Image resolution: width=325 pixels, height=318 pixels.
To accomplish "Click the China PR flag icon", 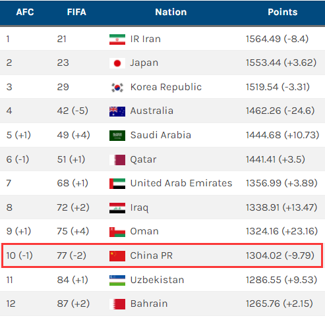I will [117, 256].
